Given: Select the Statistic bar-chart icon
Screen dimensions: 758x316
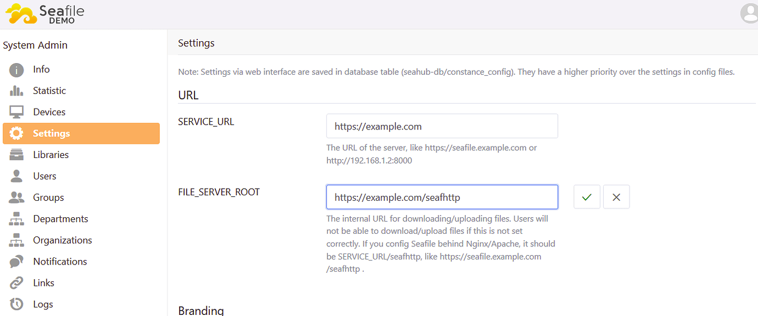Looking at the screenshot, I should click(x=15, y=91).
